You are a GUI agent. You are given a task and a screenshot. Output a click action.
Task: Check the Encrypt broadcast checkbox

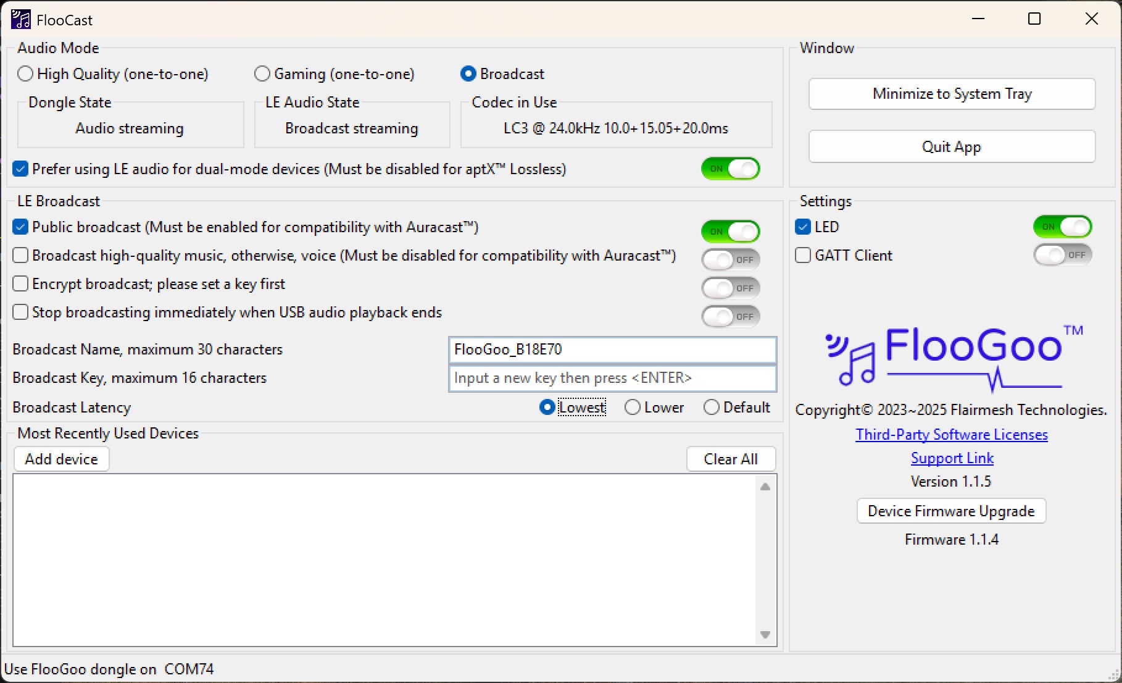[x=20, y=284]
